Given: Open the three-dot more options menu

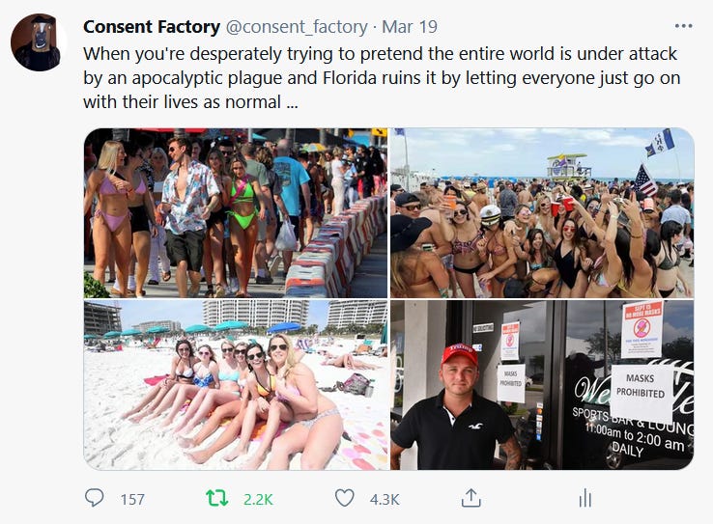Looking at the screenshot, I should pyautogui.click(x=683, y=26).
